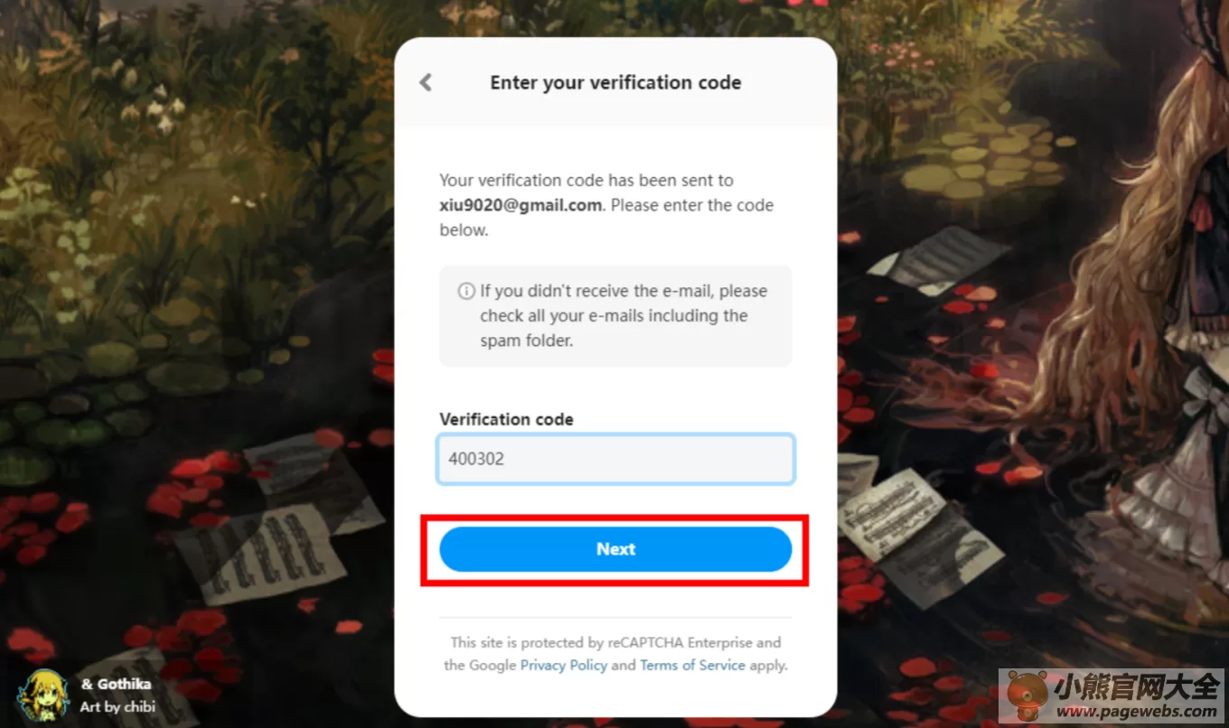1229x728 pixels.
Task: Open the Terms of Service link
Action: [692, 665]
